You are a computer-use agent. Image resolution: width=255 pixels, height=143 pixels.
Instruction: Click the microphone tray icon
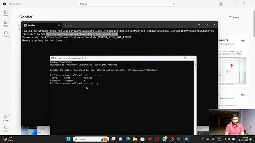(x=213, y=139)
